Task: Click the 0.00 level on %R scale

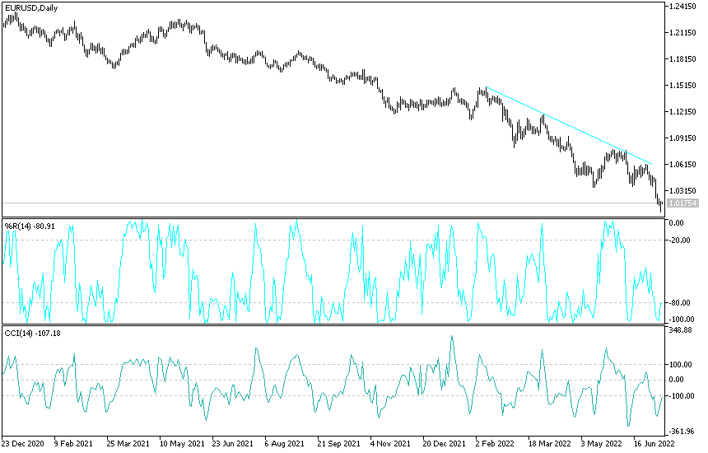Action: click(677, 222)
